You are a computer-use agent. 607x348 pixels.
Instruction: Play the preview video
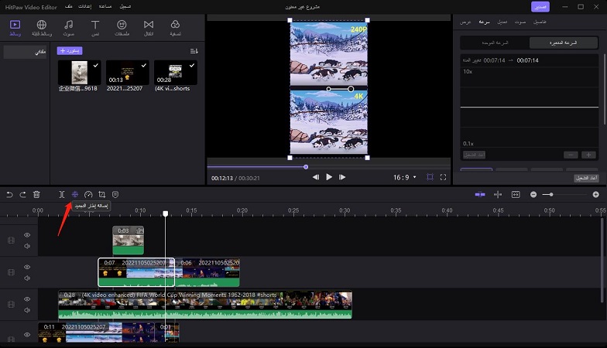coord(329,177)
